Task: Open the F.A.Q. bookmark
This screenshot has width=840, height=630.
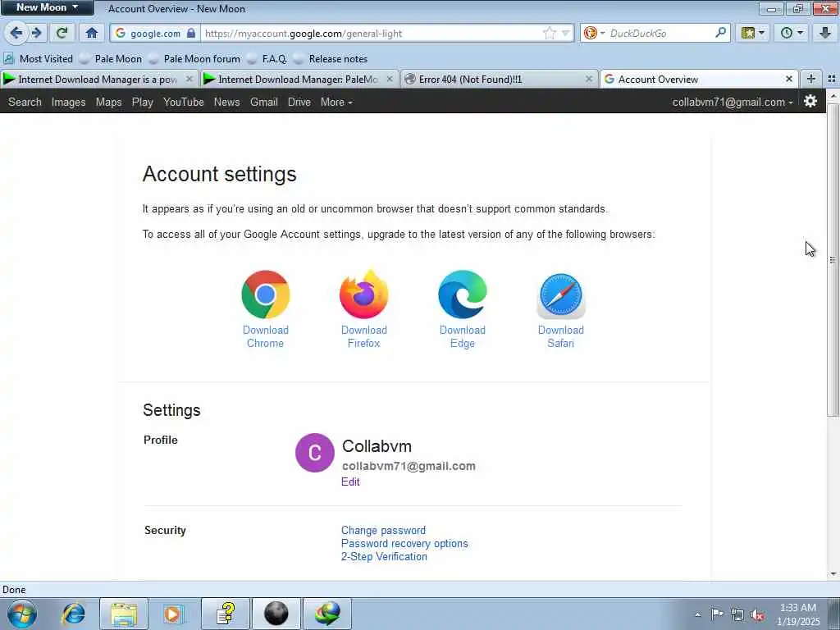Action: (267, 59)
